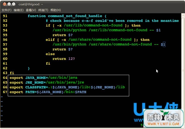Open the 查看(V) menu
Image resolution: width=185 pixels, height=129 pixels.
pos(31,10)
